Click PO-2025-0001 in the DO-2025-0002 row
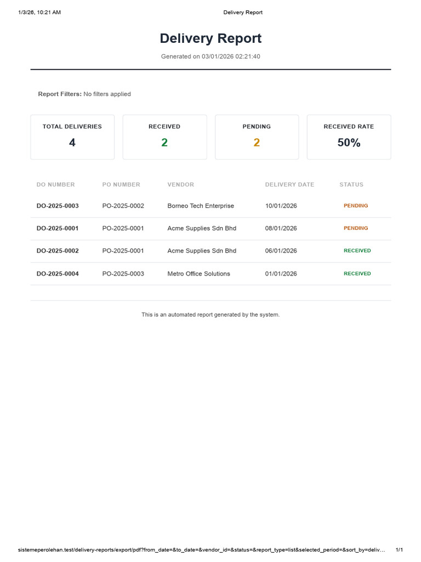This screenshot has height=562, width=421. [x=123, y=251]
